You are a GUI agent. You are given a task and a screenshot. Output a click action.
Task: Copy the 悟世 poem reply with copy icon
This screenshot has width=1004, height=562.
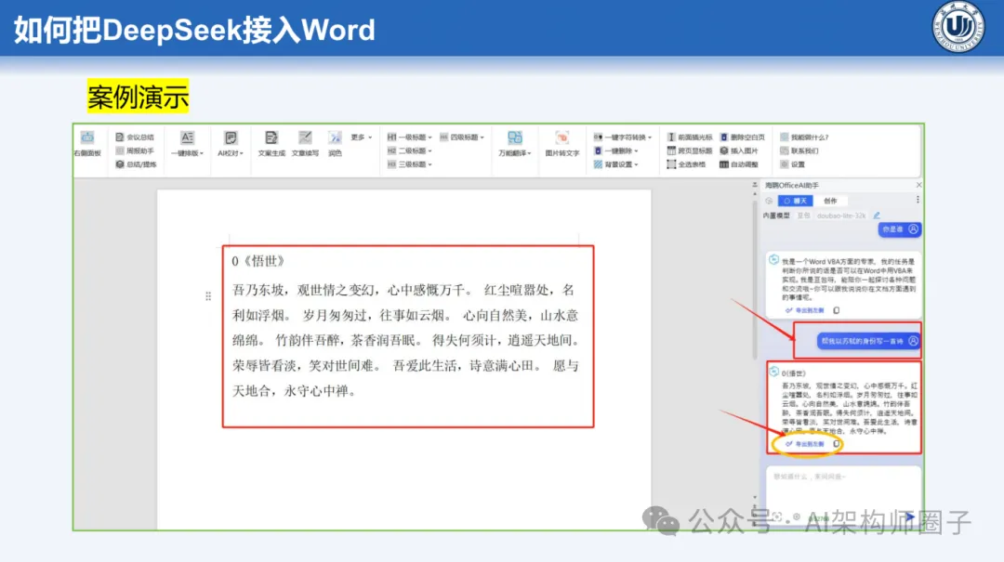click(837, 444)
